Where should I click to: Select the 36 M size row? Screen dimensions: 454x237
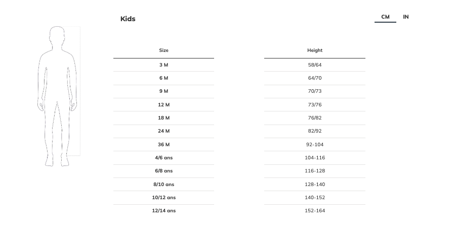(163, 145)
